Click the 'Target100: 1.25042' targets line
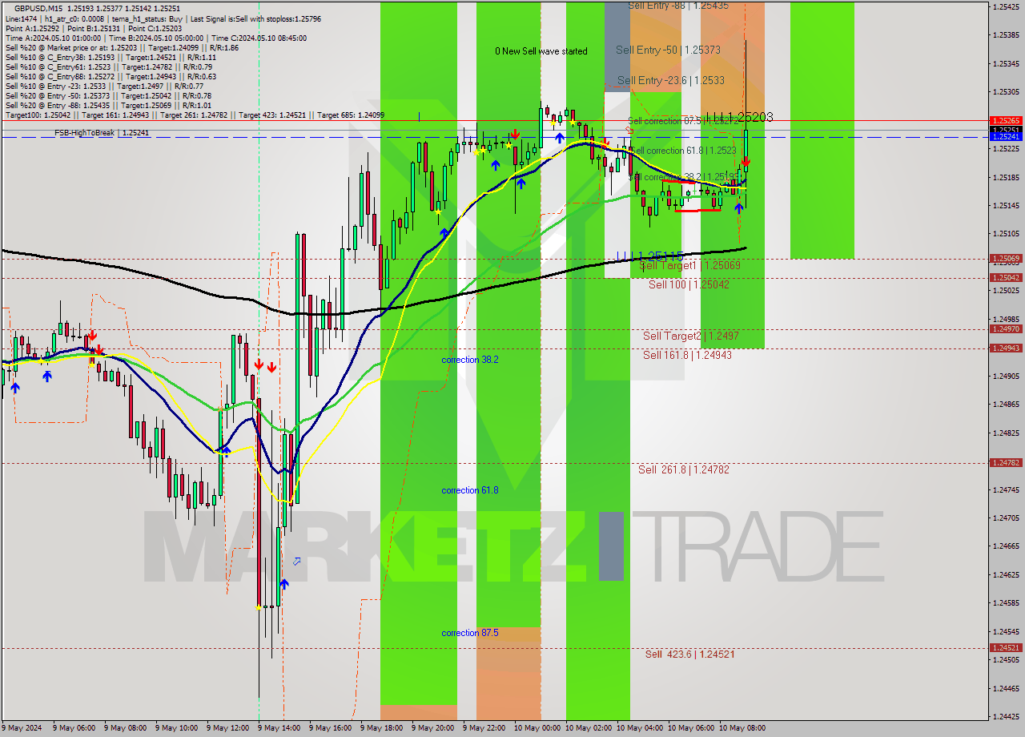 tap(195, 115)
